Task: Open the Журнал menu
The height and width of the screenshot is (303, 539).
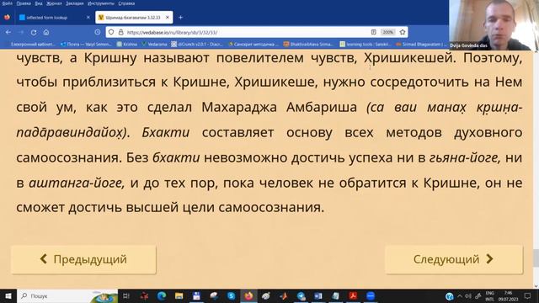Action: coord(54,3)
